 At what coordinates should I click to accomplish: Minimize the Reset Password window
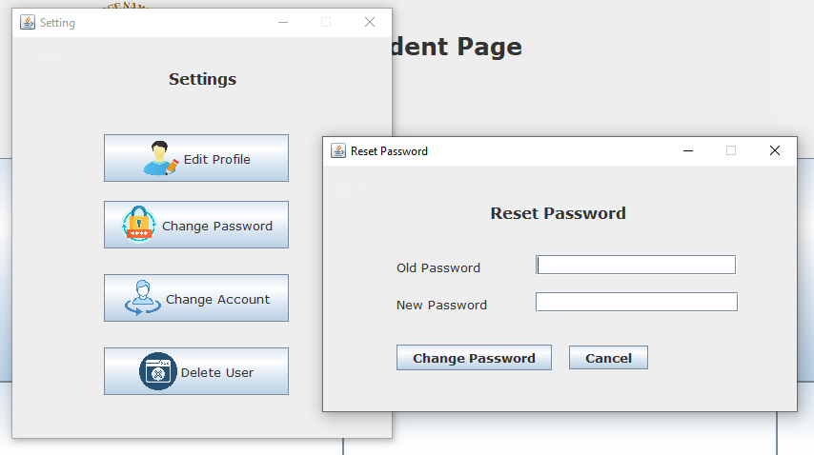[688, 150]
